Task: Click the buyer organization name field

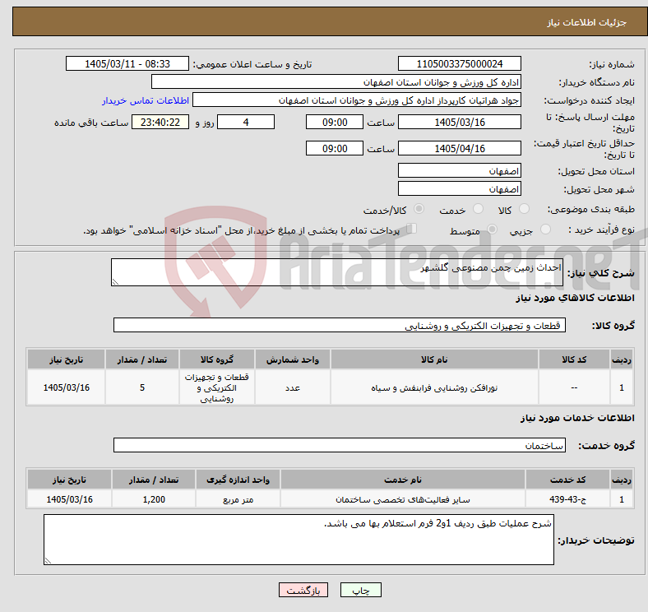Action: click(x=336, y=82)
